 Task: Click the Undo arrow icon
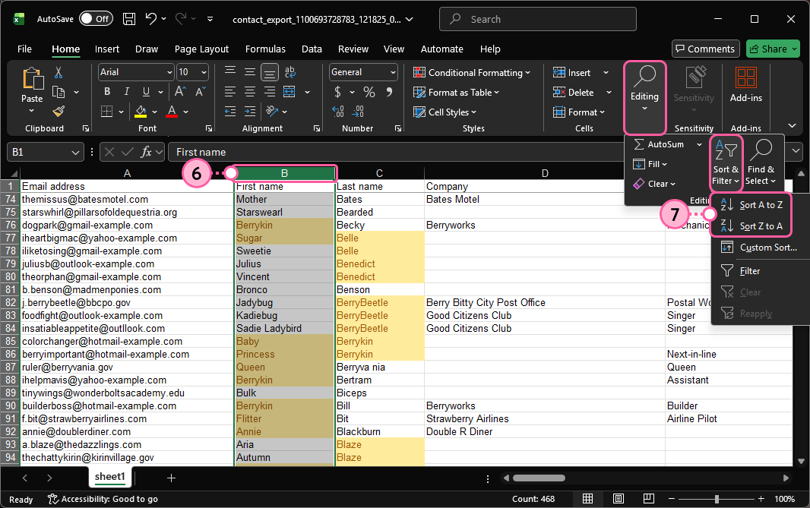[151, 19]
